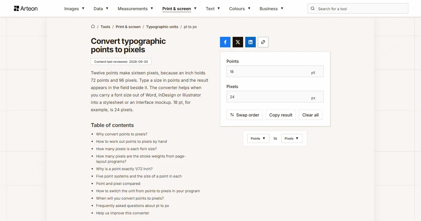The image size is (421, 221).
Task: Jump to stroke weights from page-layout programs section
Action: [141, 159]
